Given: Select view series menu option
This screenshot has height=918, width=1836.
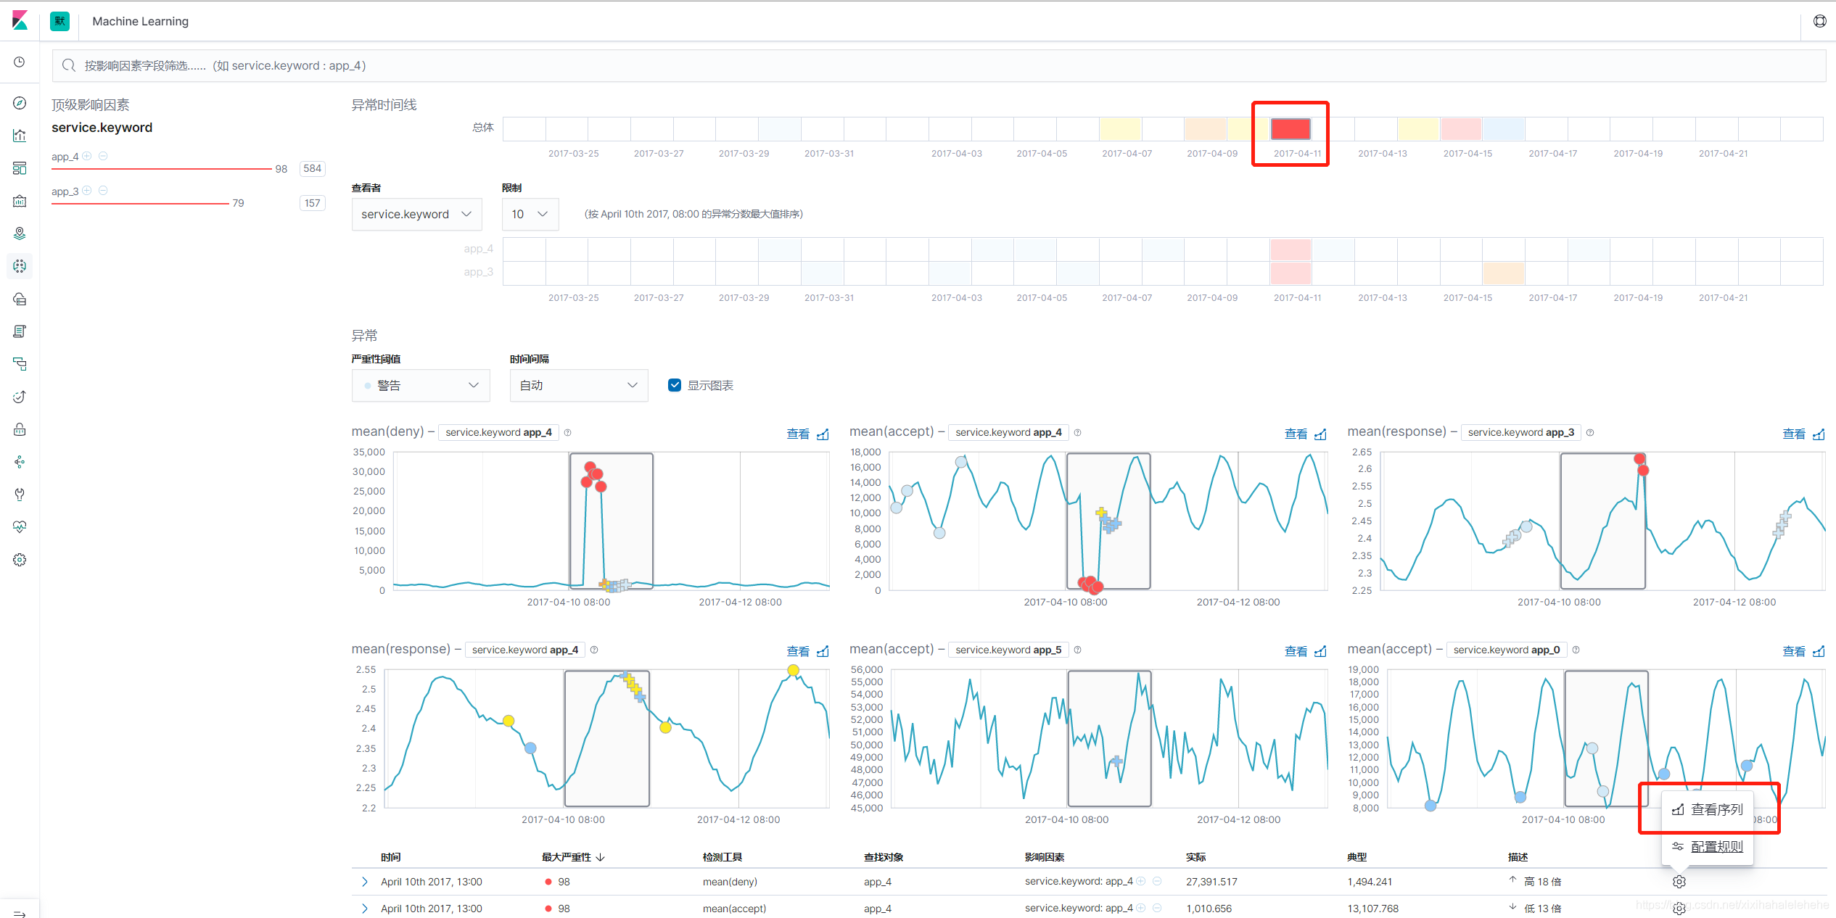Looking at the screenshot, I should (1708, 809).
